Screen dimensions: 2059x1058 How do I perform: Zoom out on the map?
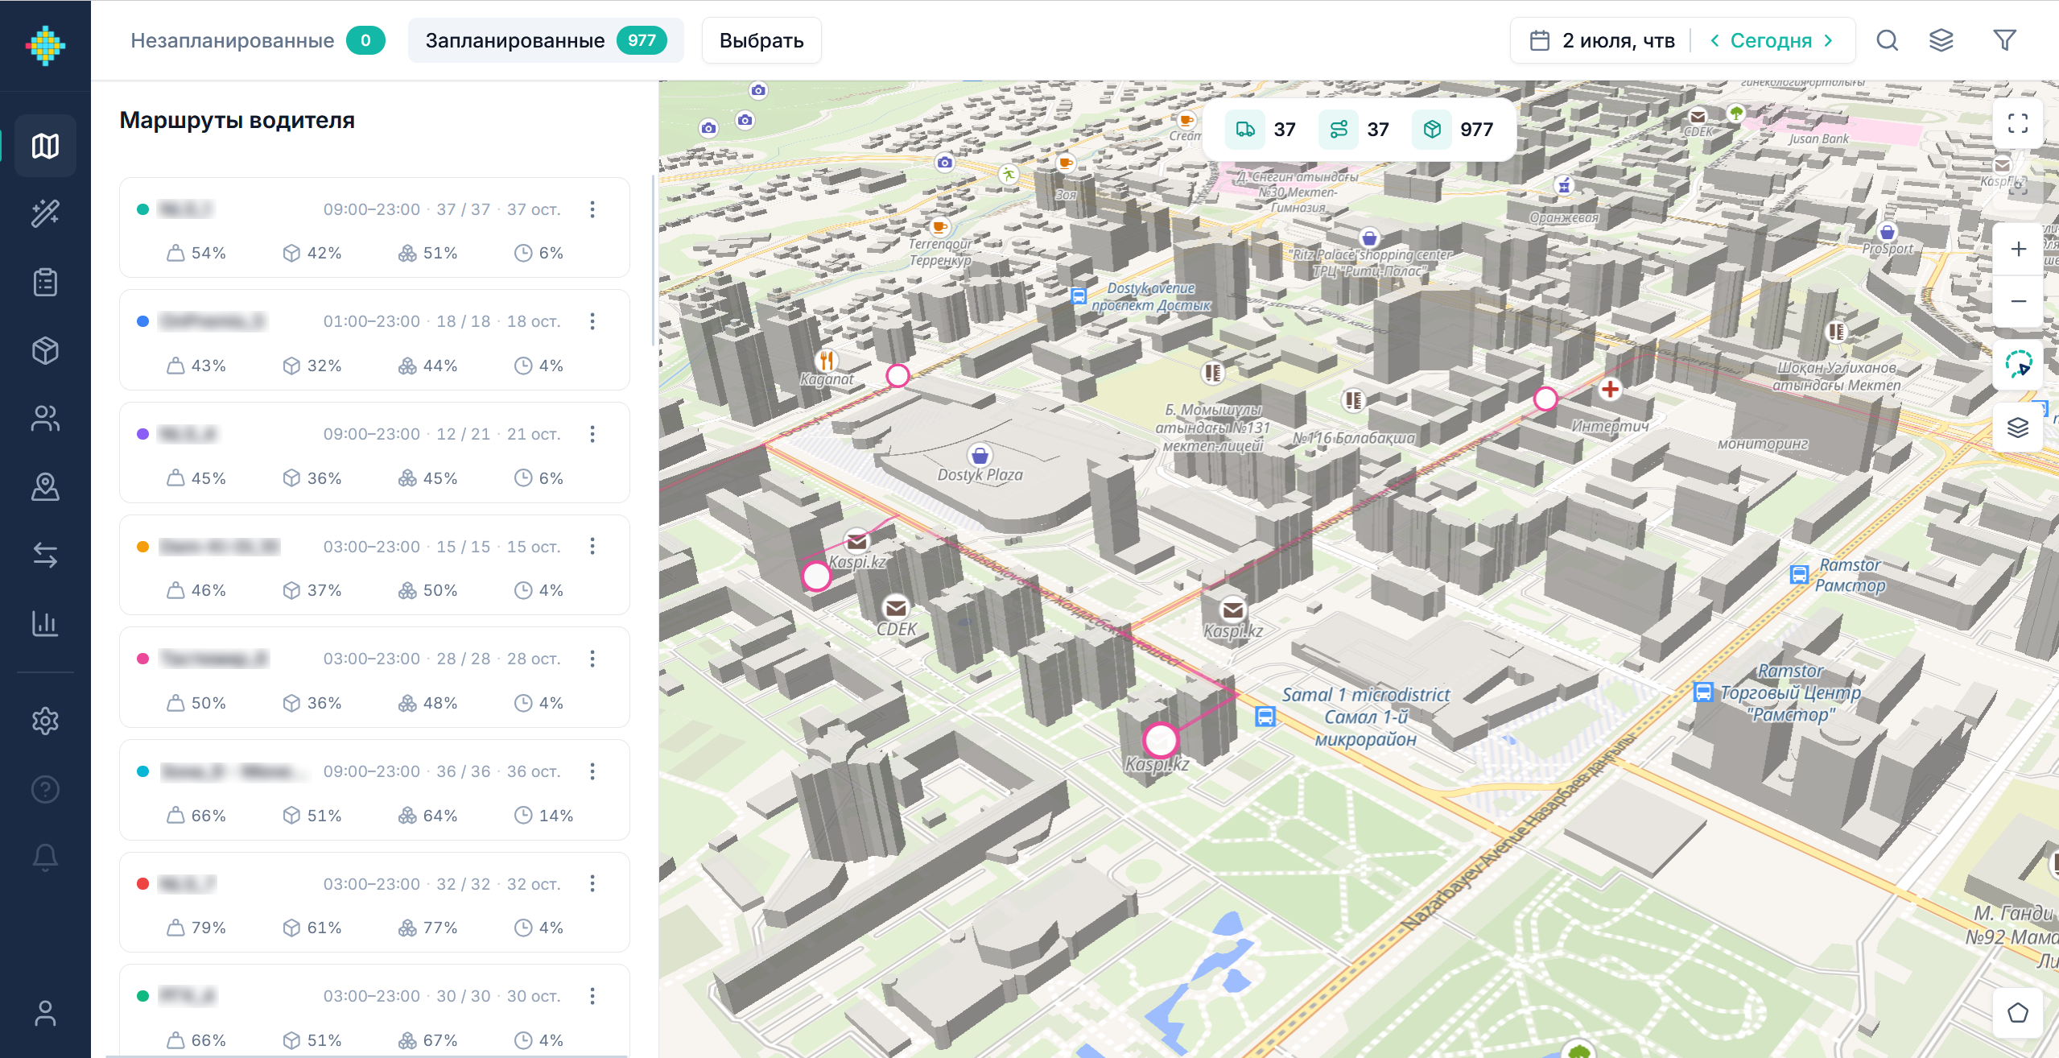[2018, 301]
